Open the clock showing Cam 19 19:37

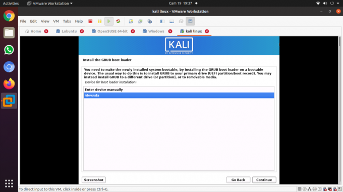[180, 4]
